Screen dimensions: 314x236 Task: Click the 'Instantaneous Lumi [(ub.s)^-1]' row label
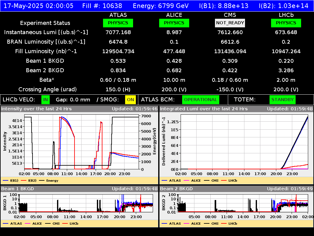click(x=46, y=32)
